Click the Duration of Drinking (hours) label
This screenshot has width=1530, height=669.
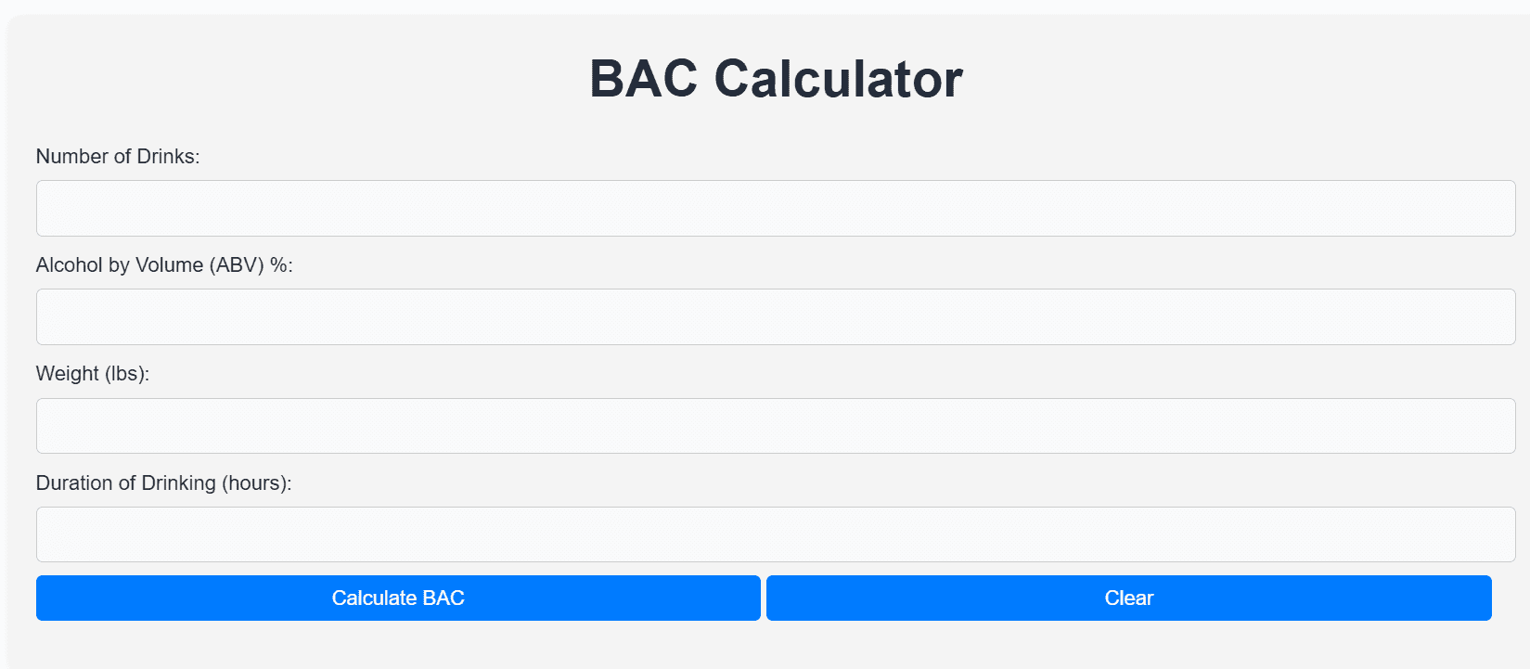[x=164, y=482]
